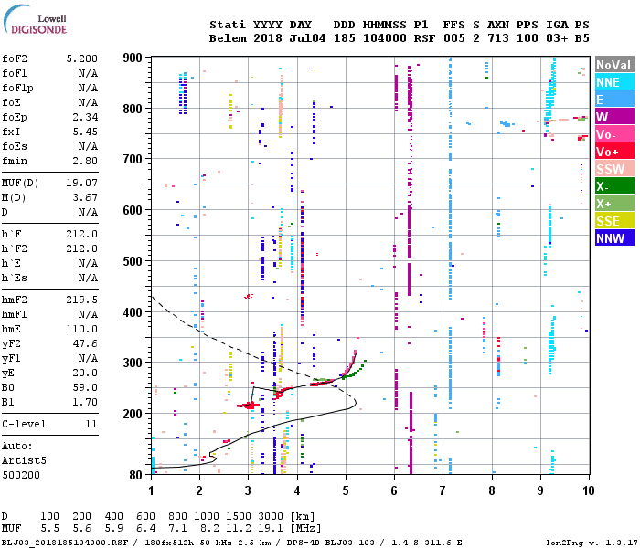Click the MUF(D) value 19.07
This screenshot has height=548, width=640.
pos(82,183)
